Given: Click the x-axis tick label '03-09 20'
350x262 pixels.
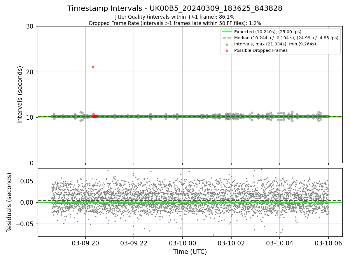Looking at the screenshot, I should 85,243.
